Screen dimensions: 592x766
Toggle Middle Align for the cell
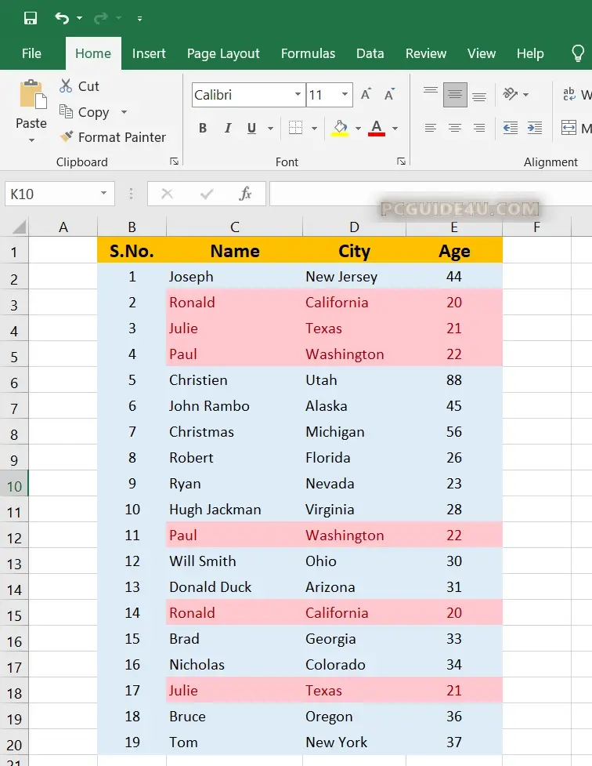[x=455, y=95]
